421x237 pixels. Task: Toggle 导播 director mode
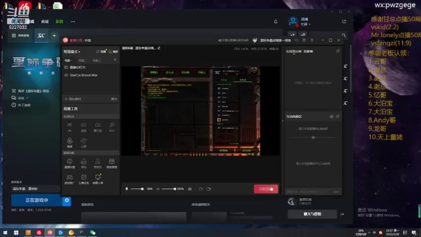click(101, 52)
